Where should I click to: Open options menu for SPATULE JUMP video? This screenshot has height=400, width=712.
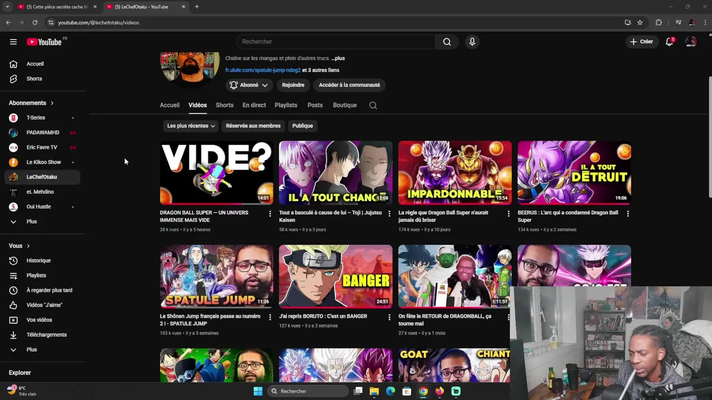click(x=270, y=317)
